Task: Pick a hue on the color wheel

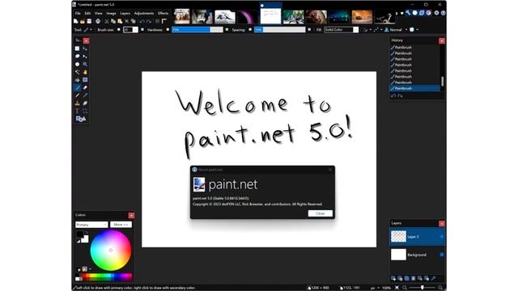Action: [x=111, y=251]
